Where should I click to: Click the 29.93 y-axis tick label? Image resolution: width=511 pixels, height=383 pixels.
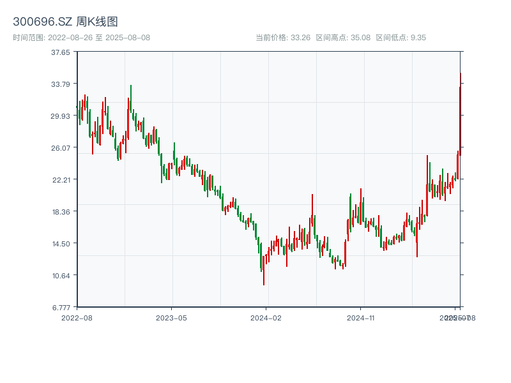61,116
